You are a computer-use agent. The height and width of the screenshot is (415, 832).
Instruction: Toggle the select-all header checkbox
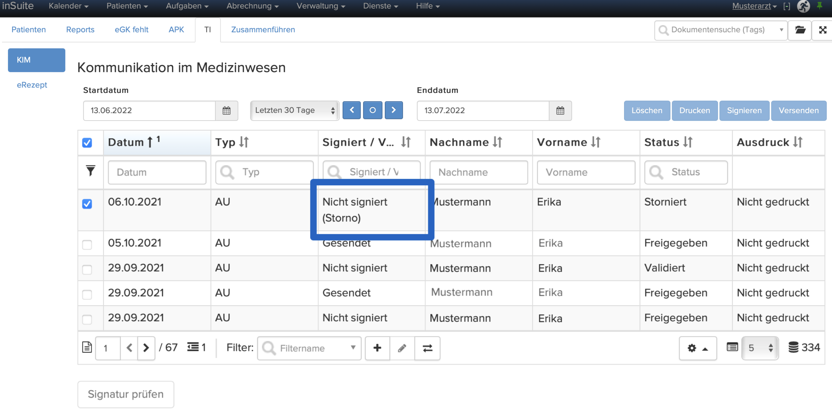click(87, 142)
